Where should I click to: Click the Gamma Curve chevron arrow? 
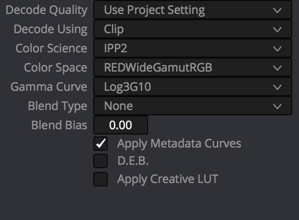click(277, 87)
